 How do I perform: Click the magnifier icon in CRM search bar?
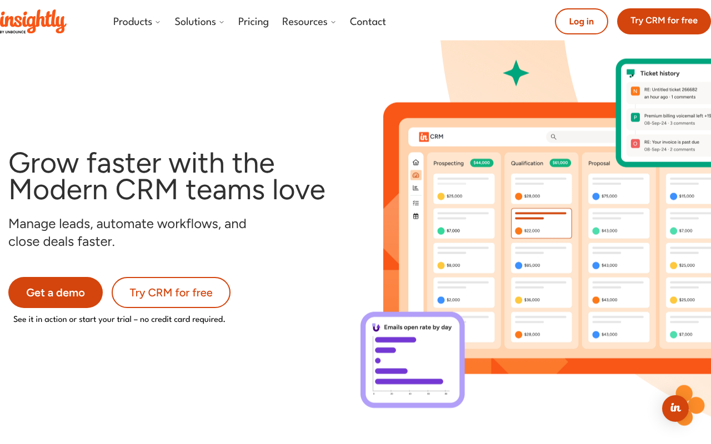pos(553,137)
